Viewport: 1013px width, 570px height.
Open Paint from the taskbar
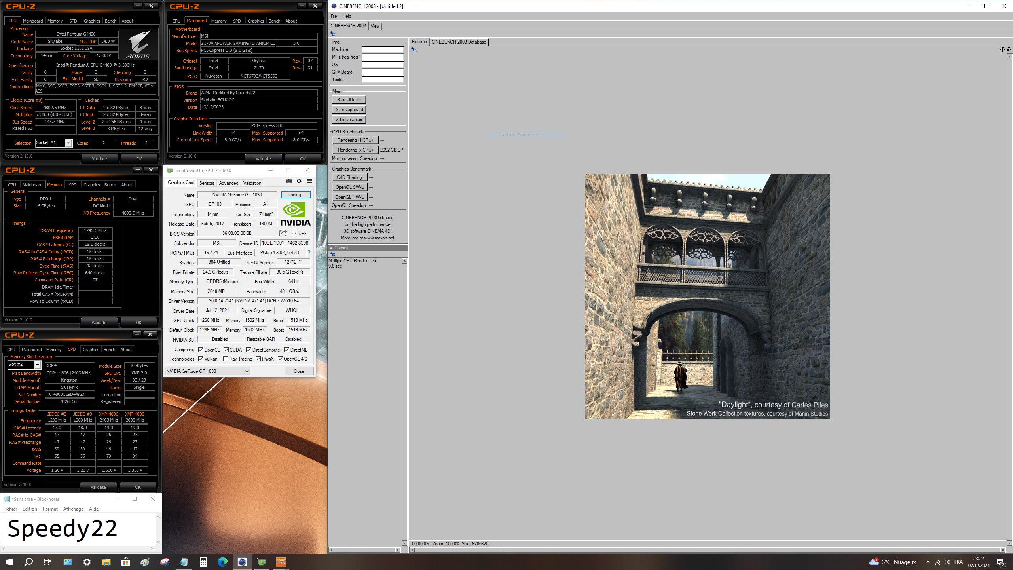pyautogui.click(x=145, y=562)
